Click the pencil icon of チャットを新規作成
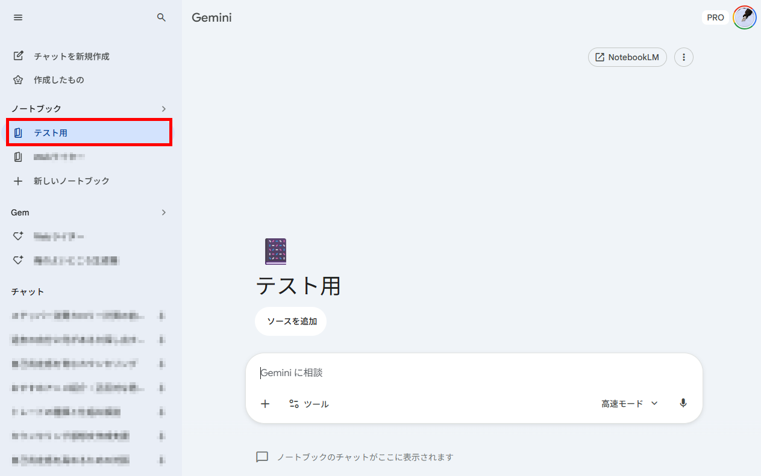The width and height of the screenshot is (761, 476). 18,56
